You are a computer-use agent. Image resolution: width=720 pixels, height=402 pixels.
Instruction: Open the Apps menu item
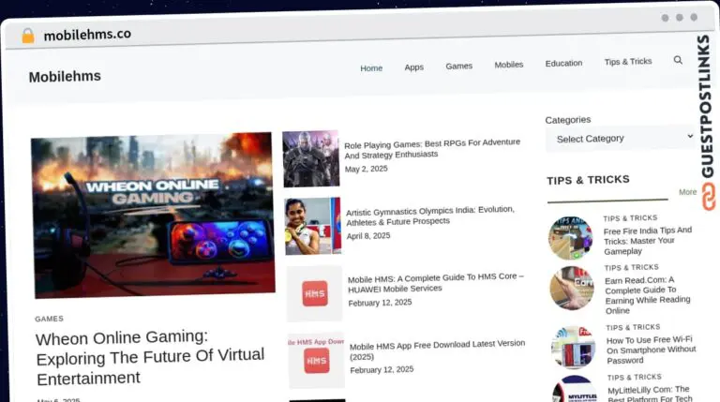pyautogui.click(x=413, y=67)
